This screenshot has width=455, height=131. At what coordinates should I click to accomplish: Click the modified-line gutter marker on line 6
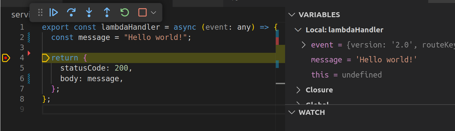coord(29,79)
